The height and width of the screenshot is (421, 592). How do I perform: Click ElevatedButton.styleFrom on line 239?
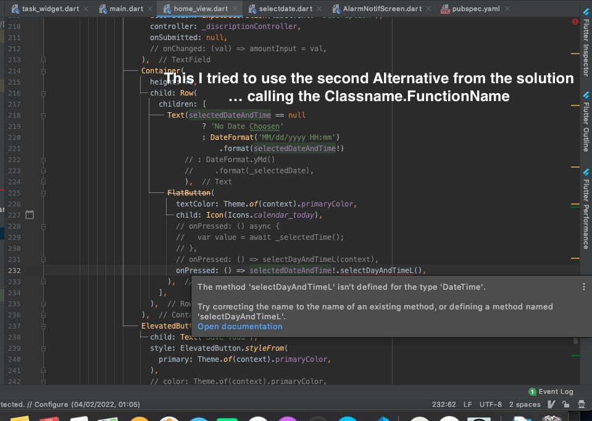pos(232,348)
